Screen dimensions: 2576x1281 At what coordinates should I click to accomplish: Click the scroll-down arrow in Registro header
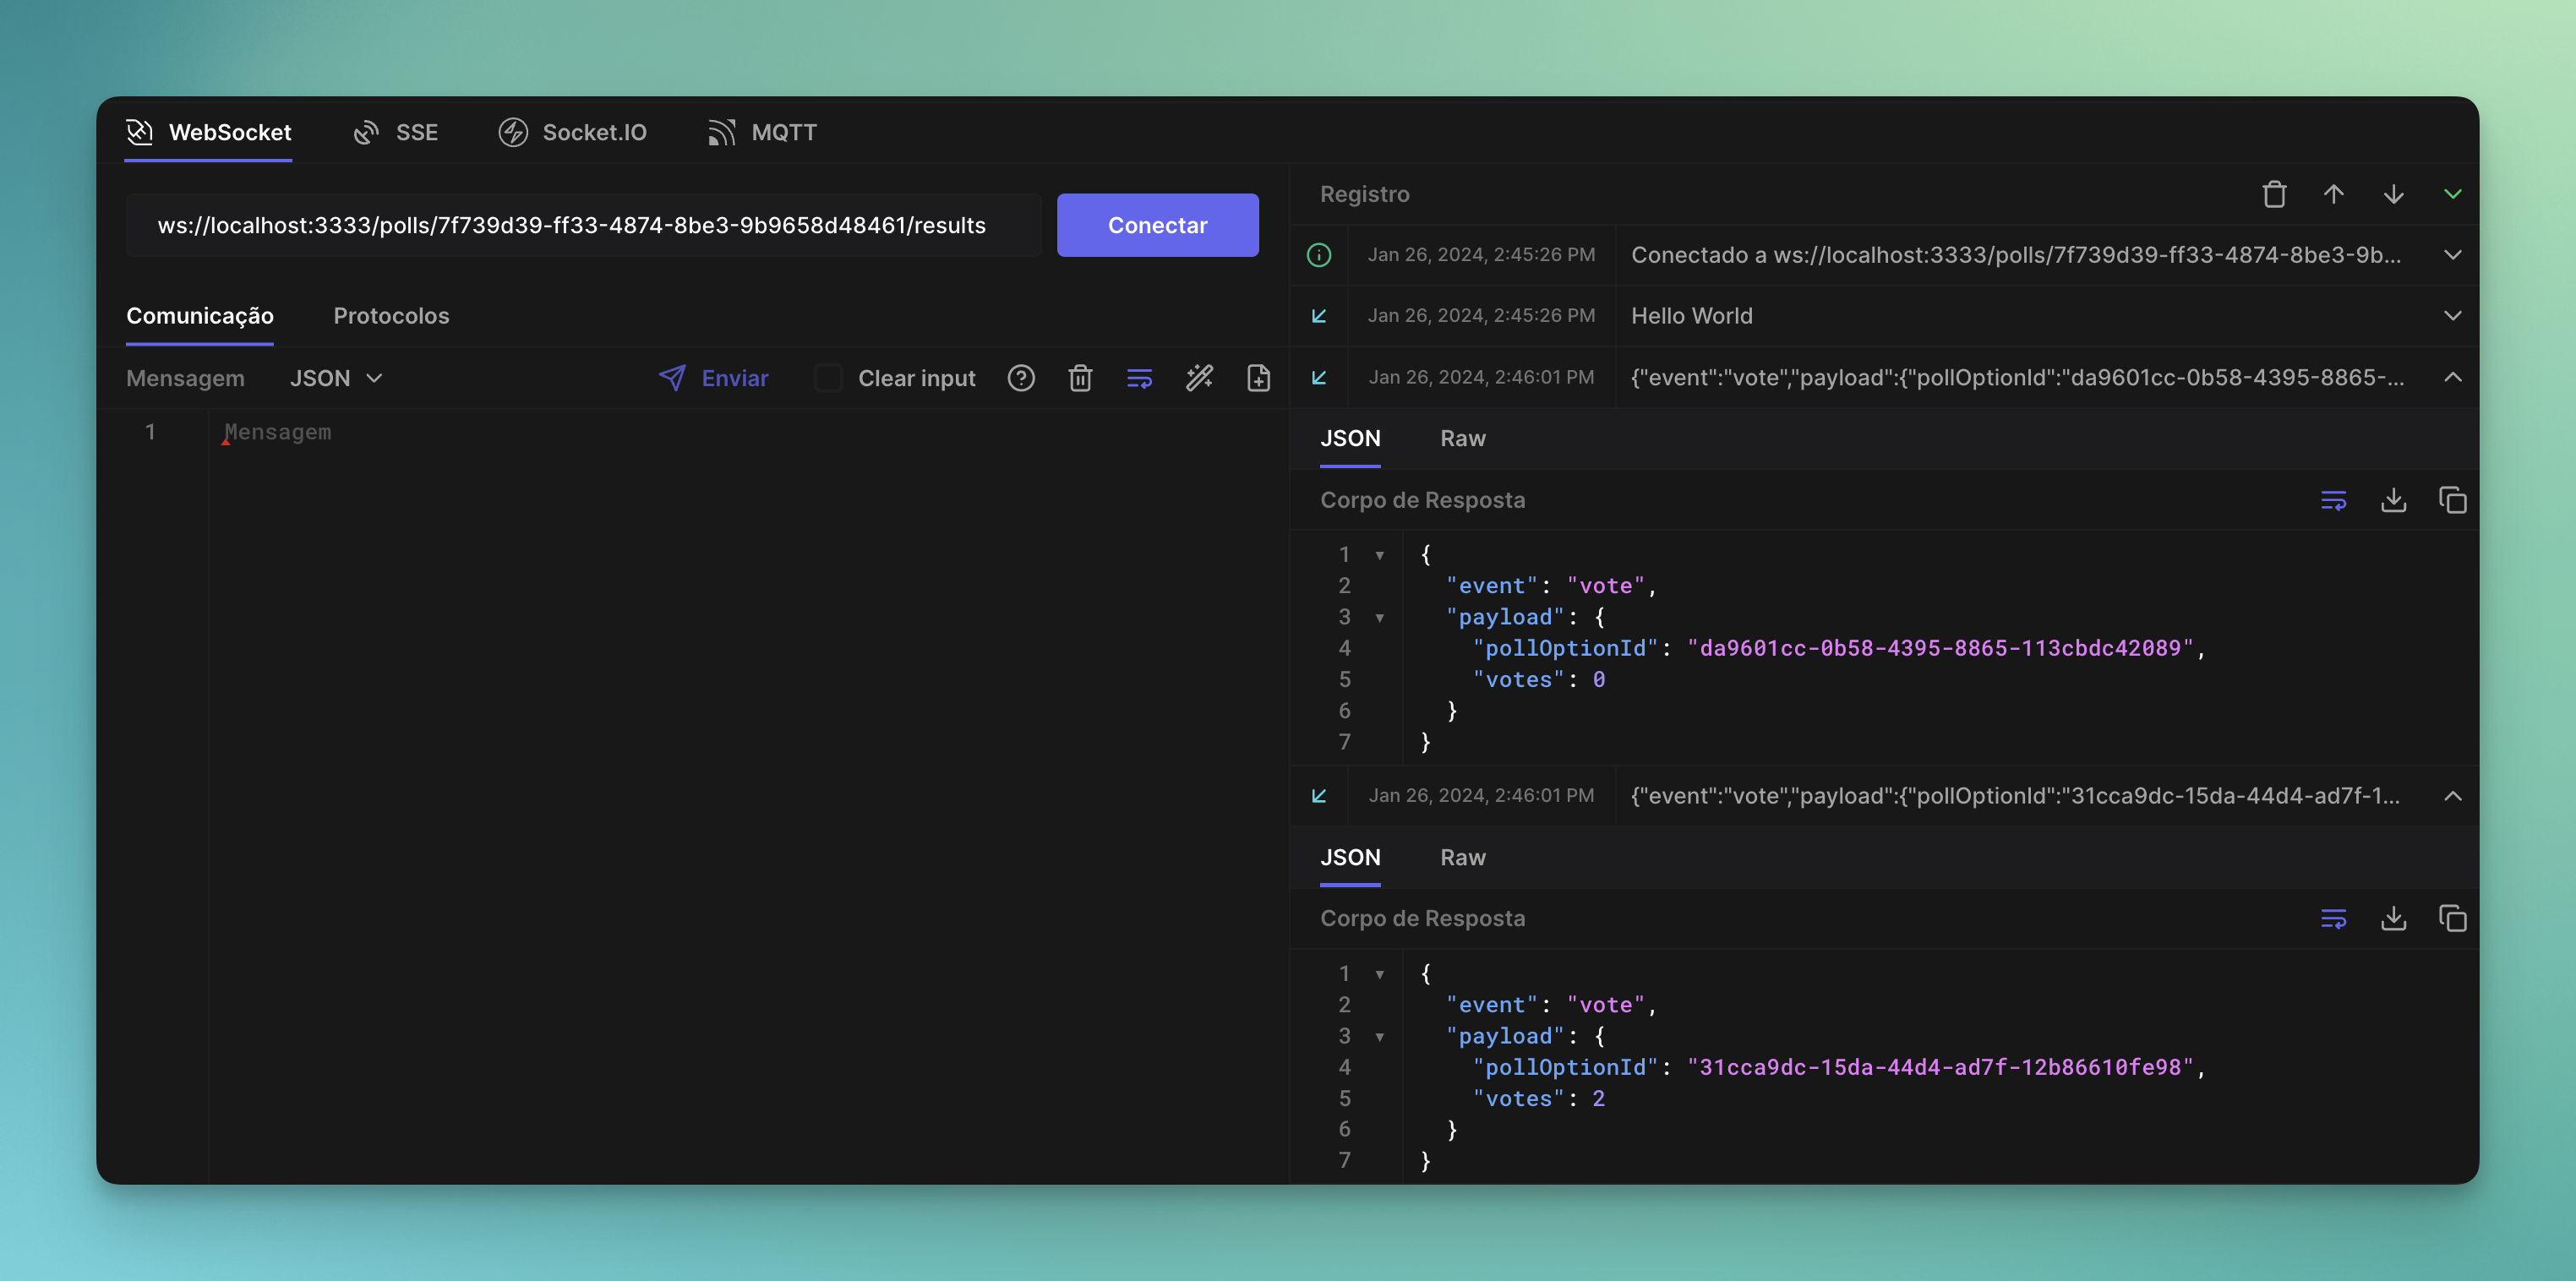pos(2393,194)
